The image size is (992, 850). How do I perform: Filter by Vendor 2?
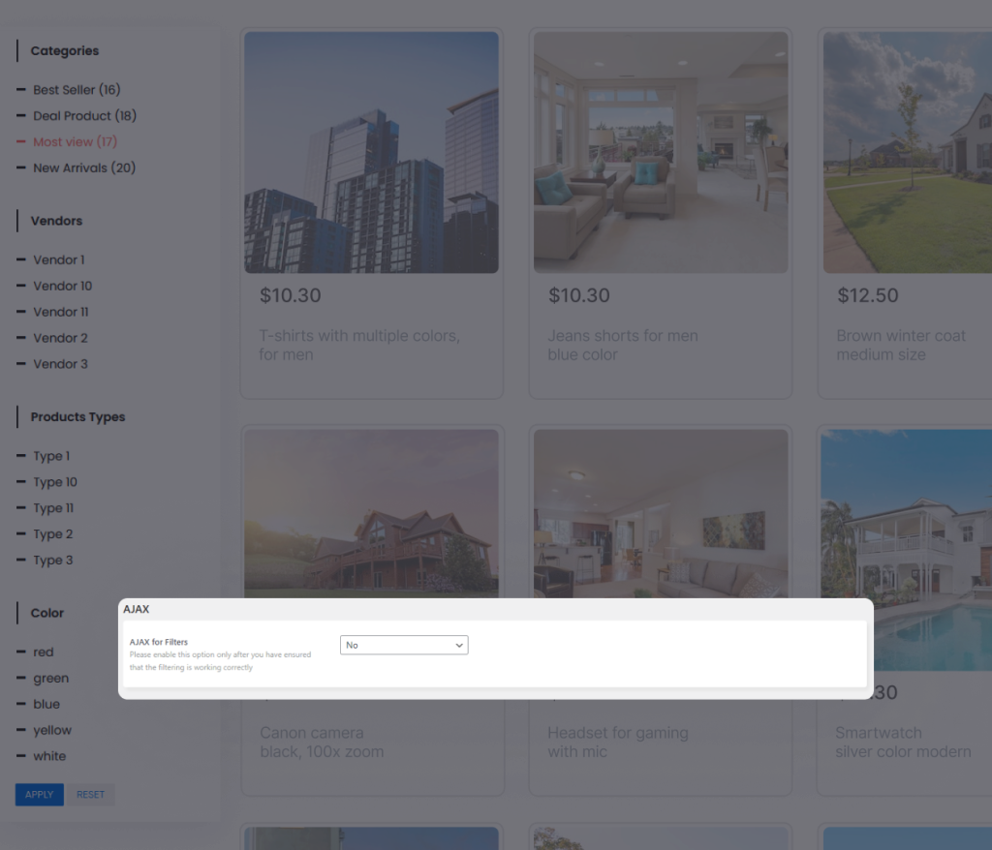pyautogui.click(x=60, y=338)
